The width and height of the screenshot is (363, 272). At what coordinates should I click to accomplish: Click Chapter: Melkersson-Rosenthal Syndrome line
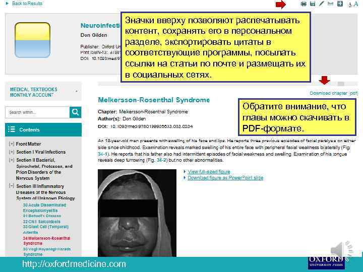click(143, 112)
